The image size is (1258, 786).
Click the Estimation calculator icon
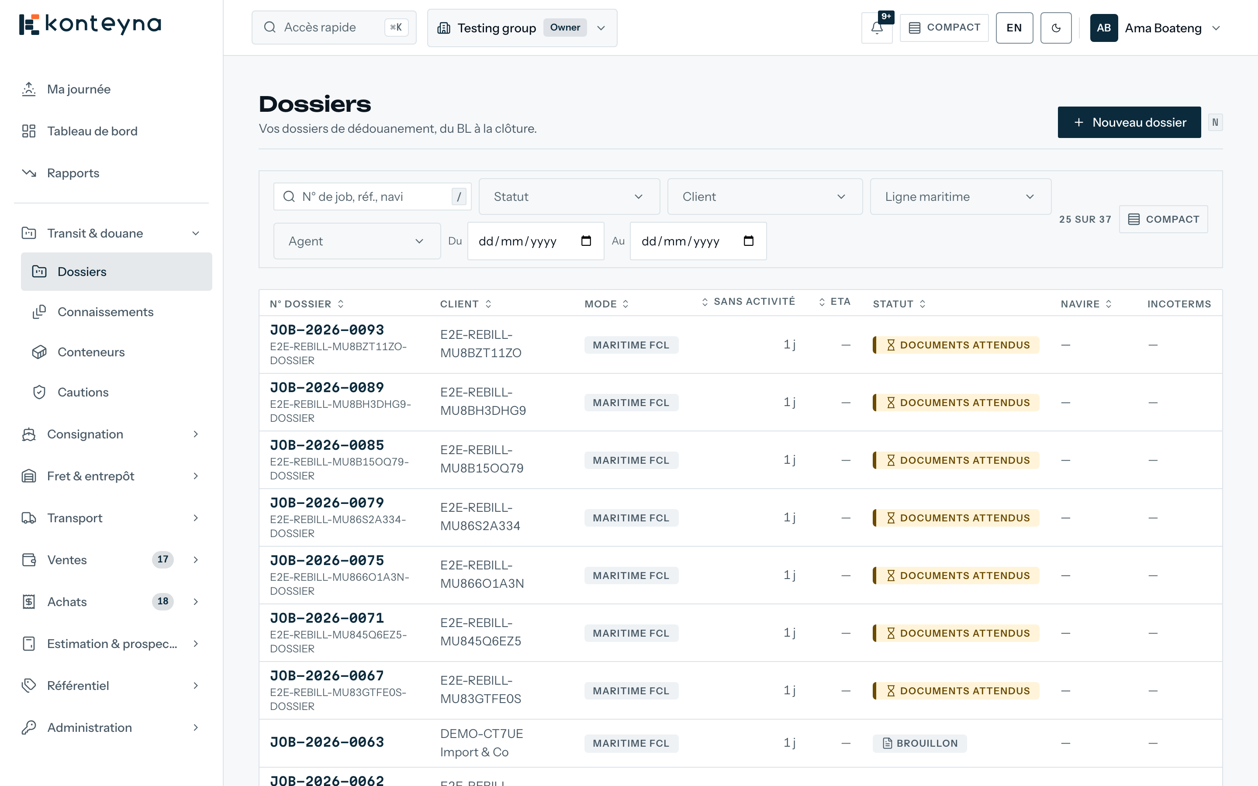[28, 644]
